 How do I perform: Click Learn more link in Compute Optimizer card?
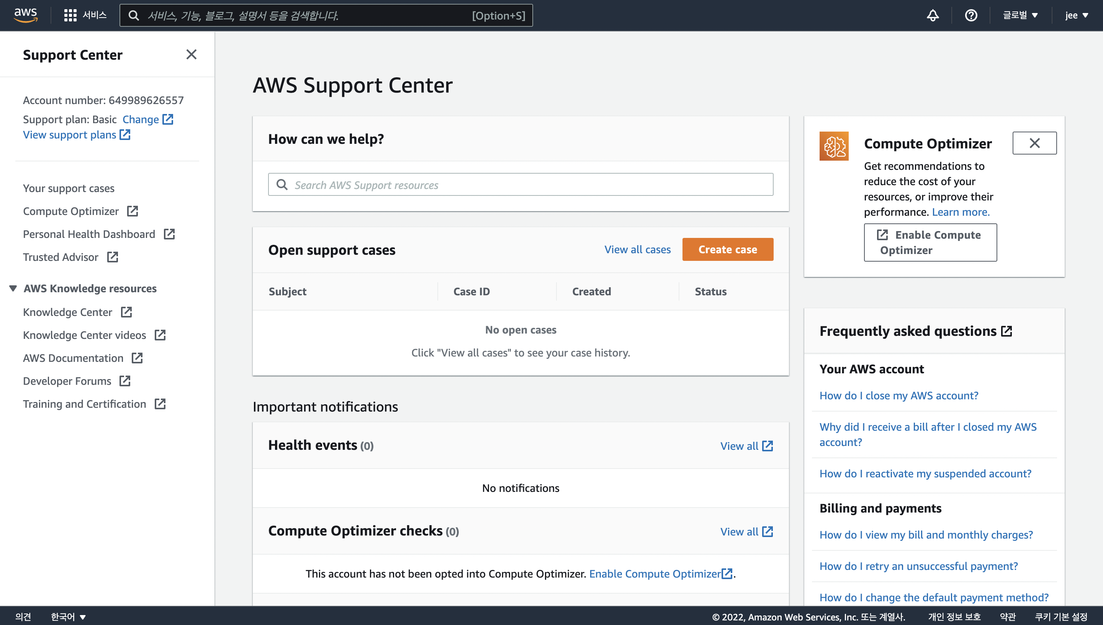click(x=961, y=212)
